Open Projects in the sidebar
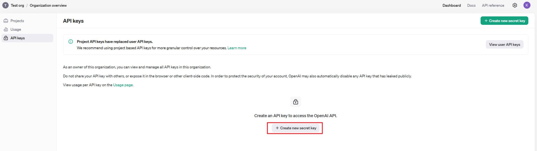 tap(27, 21)
